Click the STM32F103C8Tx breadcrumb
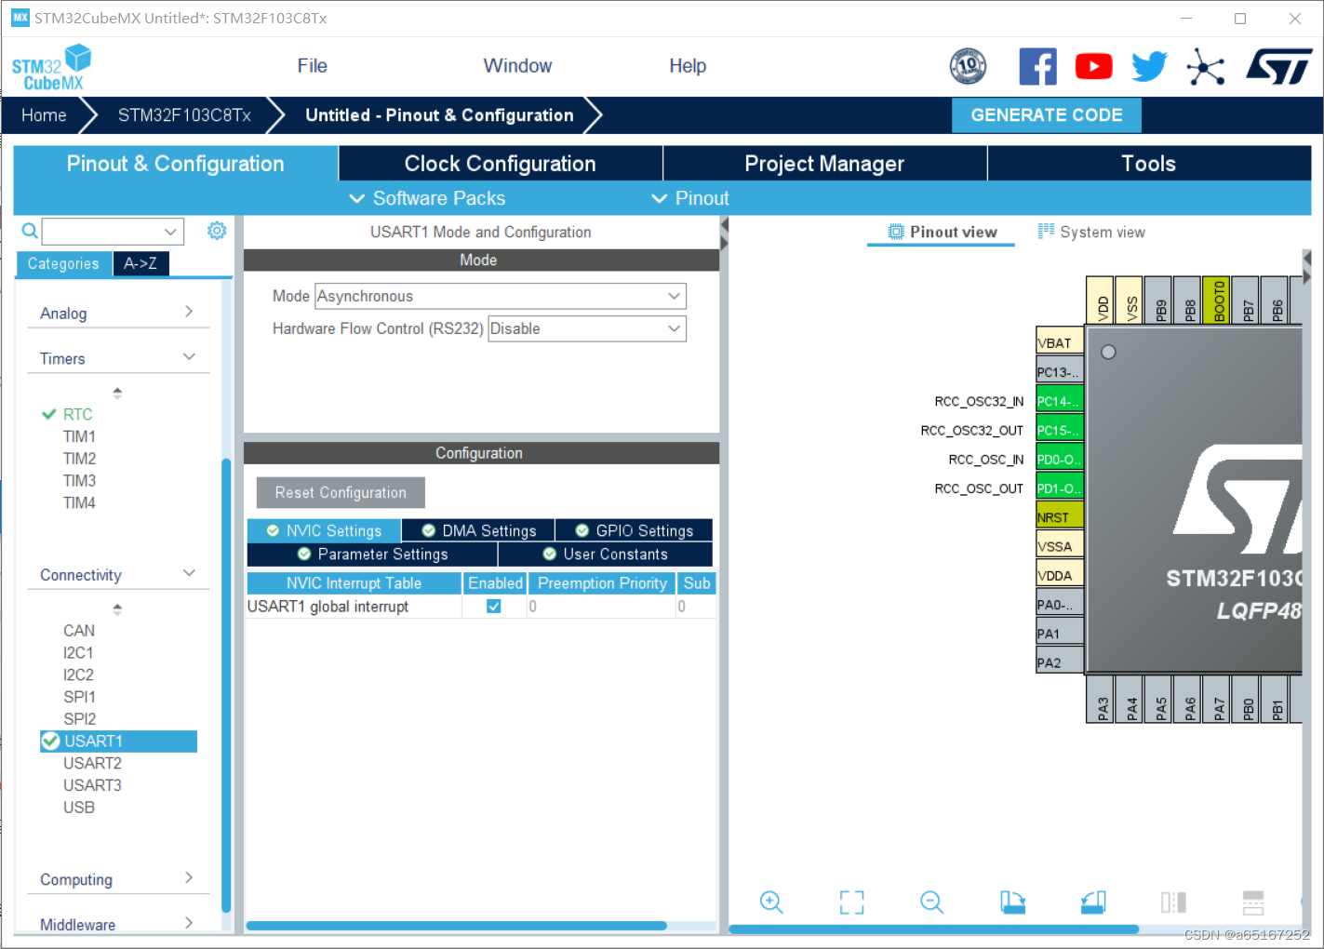 184,114
